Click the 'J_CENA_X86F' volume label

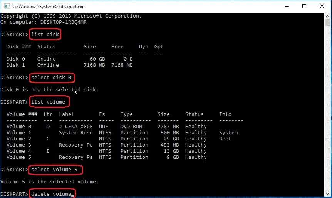point(75,126)
